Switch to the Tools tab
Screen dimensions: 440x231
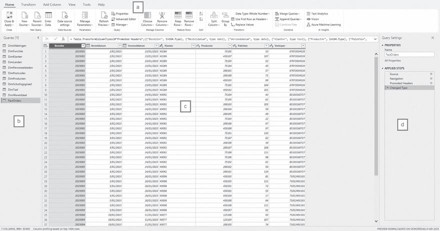point(86,5)
